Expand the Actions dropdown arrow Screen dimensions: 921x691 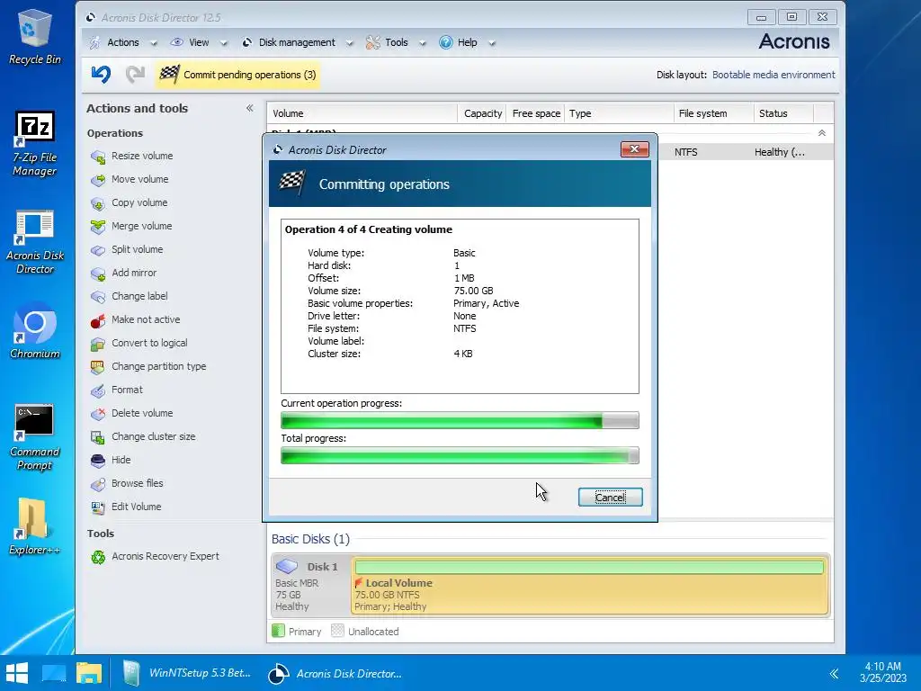[154, 43]
